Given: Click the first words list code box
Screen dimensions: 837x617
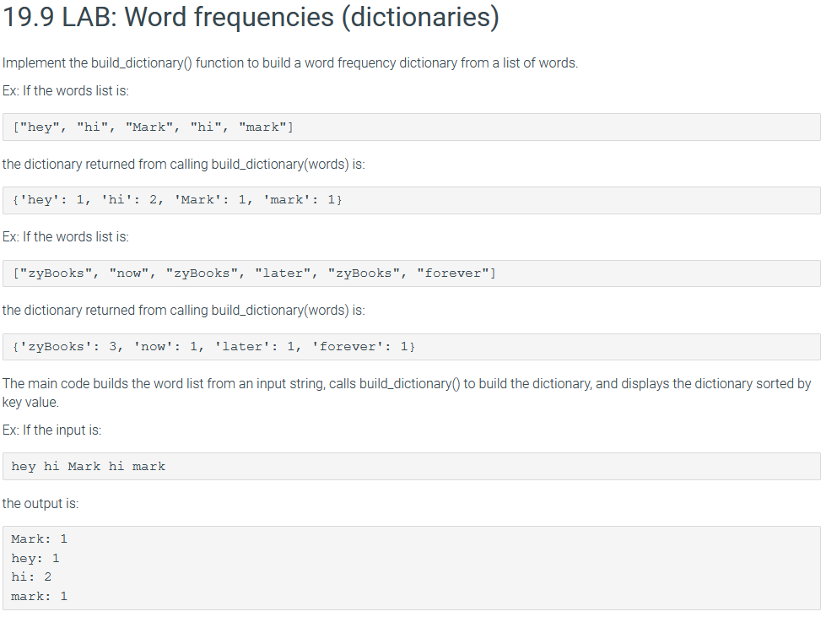Looking at the screenshot, I should (x=412, y=127).
